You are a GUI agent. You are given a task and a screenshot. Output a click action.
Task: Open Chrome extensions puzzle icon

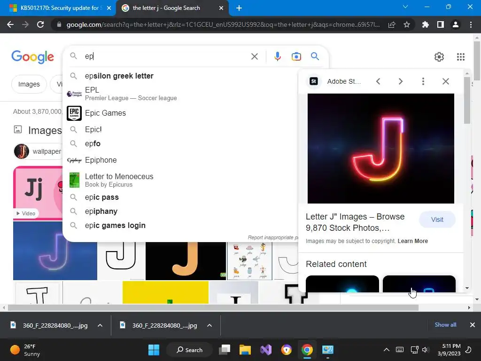[425, 24]
